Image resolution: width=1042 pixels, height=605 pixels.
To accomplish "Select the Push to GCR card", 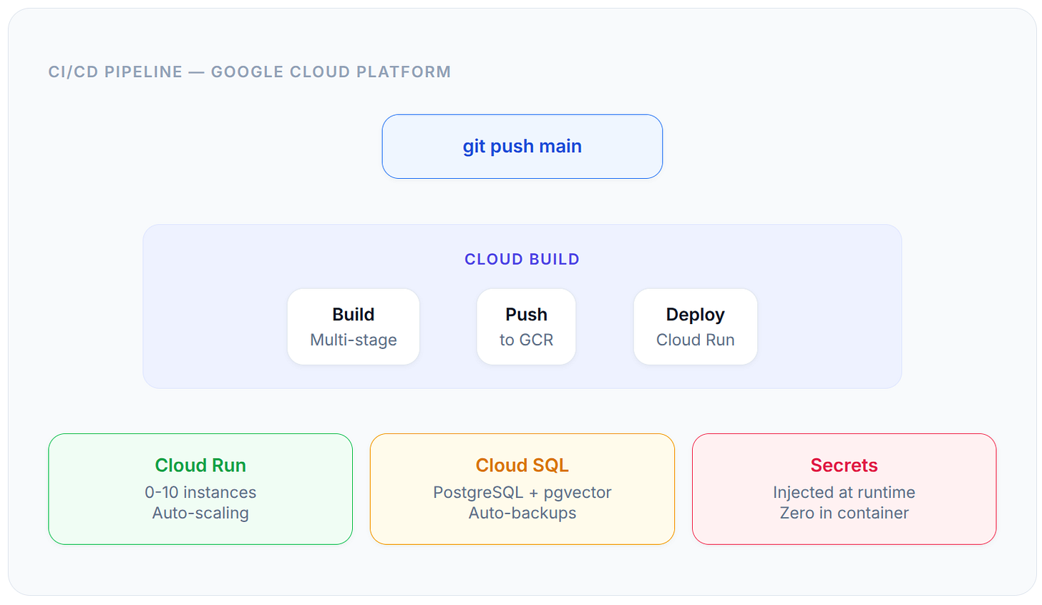I will pos(526,327).
